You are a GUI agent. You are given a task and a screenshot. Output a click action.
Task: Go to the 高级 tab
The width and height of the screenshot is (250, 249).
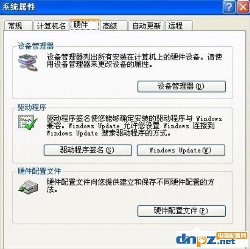tap(114, 26)
